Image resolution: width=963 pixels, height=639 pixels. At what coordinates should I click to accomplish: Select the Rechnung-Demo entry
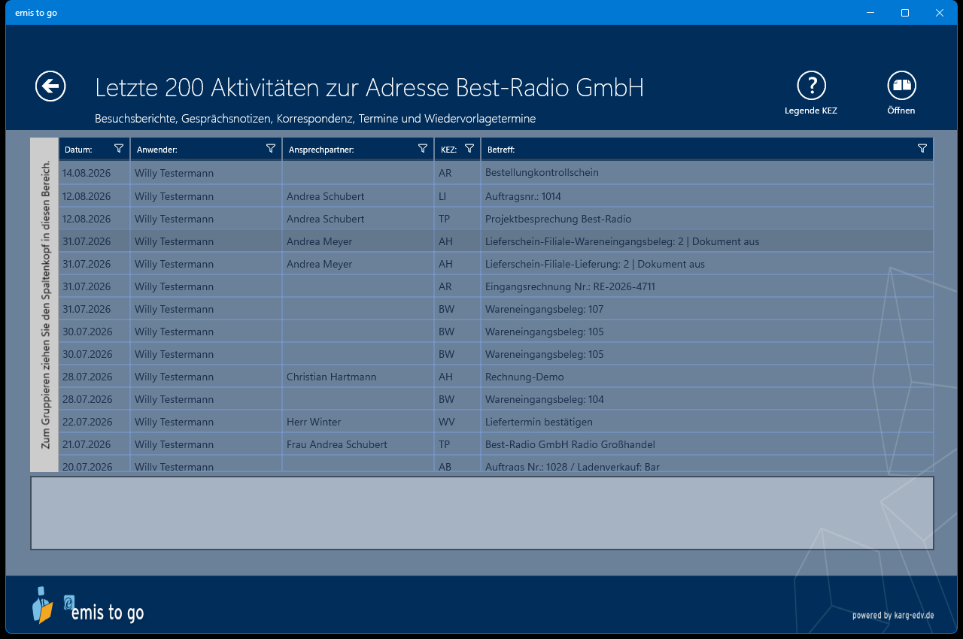coord(496,377)
